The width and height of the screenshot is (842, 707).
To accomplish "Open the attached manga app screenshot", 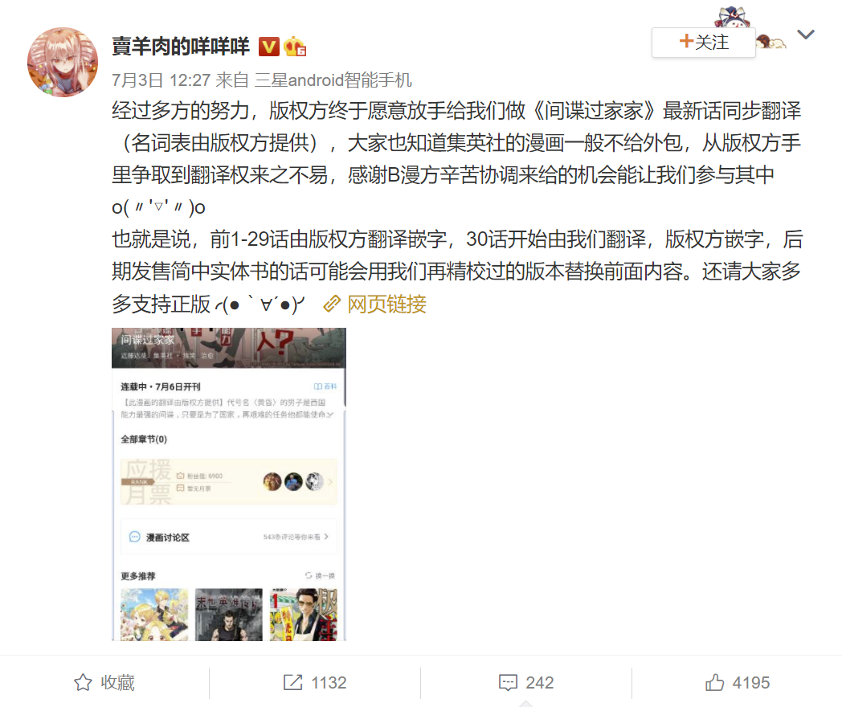I will 229,484.
